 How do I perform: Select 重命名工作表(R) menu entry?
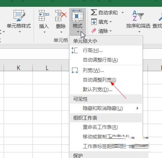click(x=106, y=127)
